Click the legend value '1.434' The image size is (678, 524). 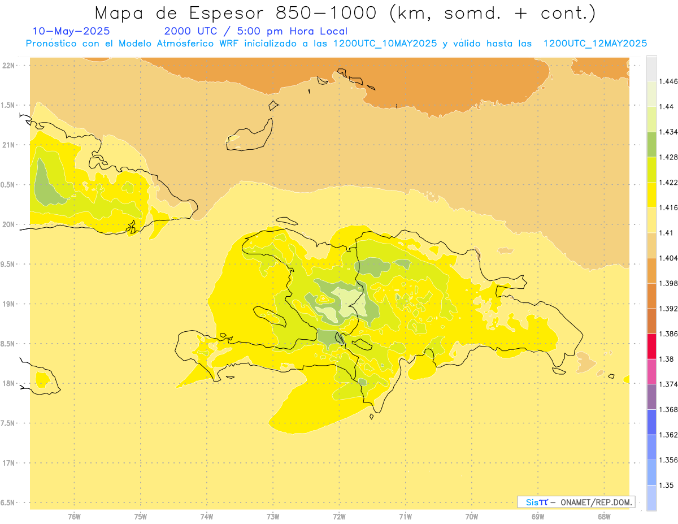coord(668,132)
